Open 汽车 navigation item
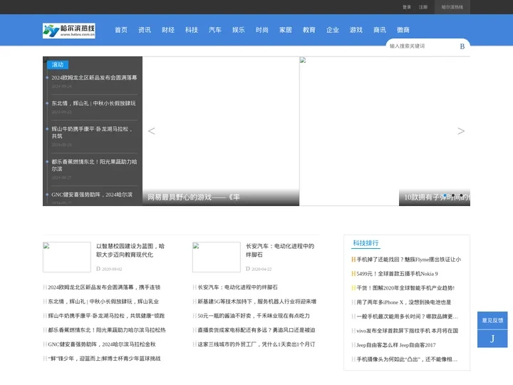This screenshot has height=385, width=513. [x=215, y=30]
